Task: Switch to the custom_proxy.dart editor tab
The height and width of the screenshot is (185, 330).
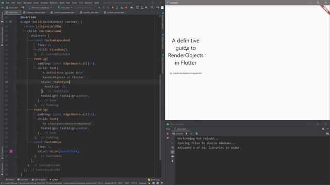Action: [x=115, y=12]
